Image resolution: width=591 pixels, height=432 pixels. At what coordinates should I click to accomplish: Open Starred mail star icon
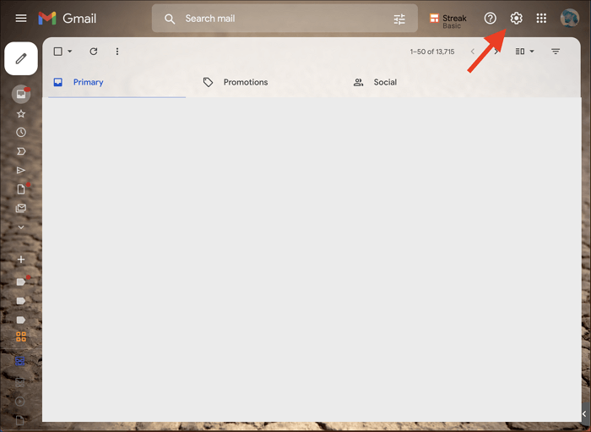coord(21,113)
